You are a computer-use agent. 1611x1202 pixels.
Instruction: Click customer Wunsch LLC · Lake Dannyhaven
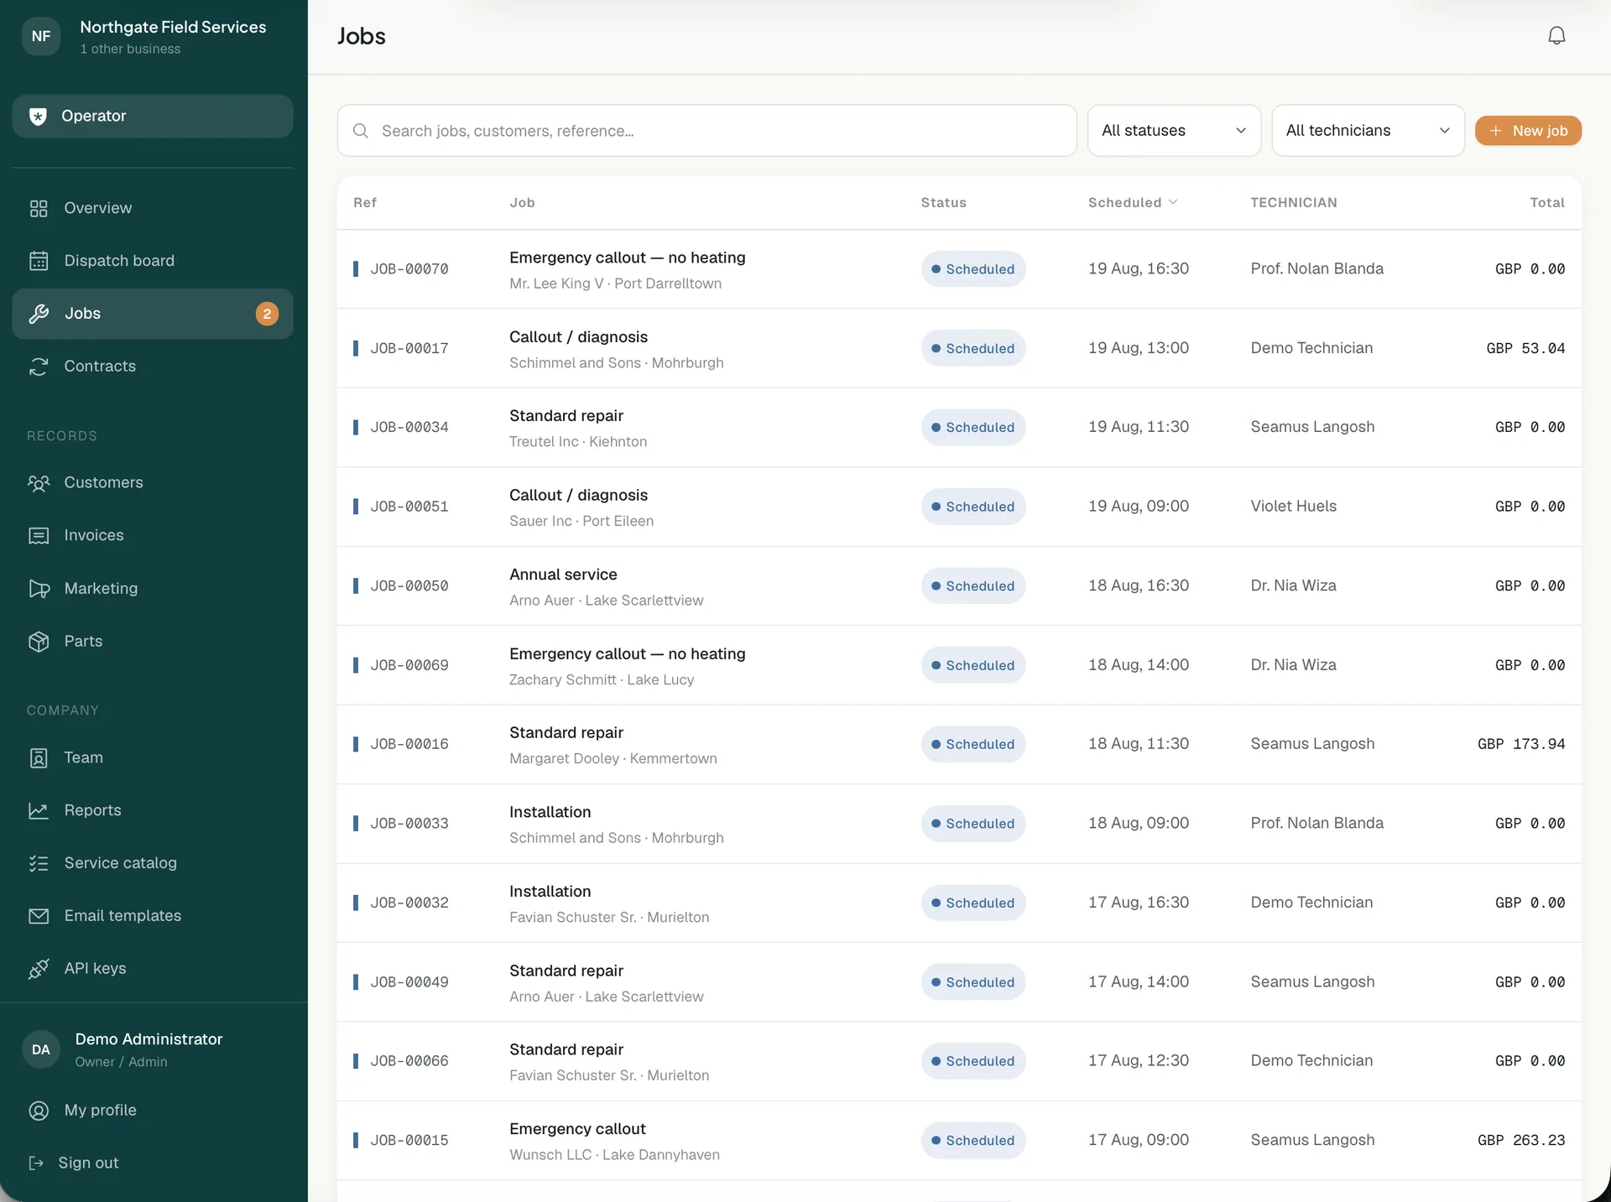[x=614, y=1155]
